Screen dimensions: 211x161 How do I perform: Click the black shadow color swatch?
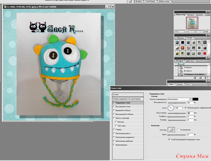[195, 99]
